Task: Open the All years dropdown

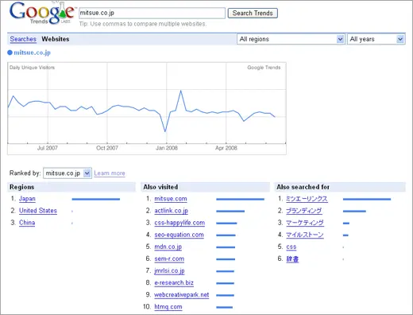Action: pos(376,39)
